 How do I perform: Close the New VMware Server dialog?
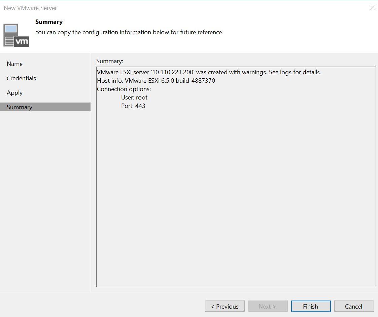(x=372, y=8)
